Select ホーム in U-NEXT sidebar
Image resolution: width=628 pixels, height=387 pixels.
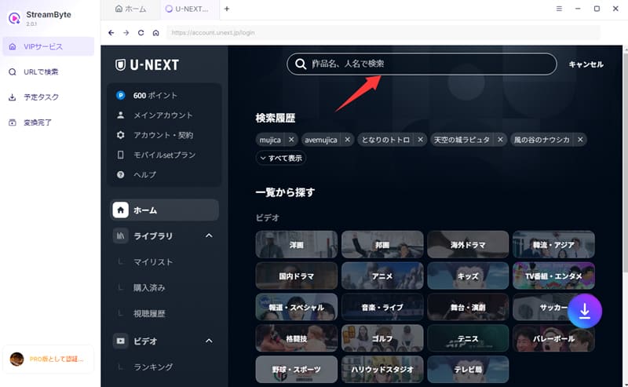[164, 210]
